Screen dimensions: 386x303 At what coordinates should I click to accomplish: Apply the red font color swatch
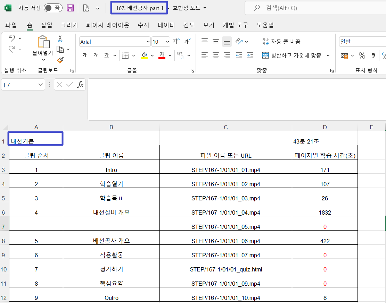[162, 55]
